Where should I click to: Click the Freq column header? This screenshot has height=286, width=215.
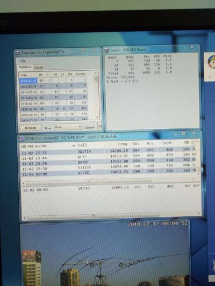tap(123, 144)
